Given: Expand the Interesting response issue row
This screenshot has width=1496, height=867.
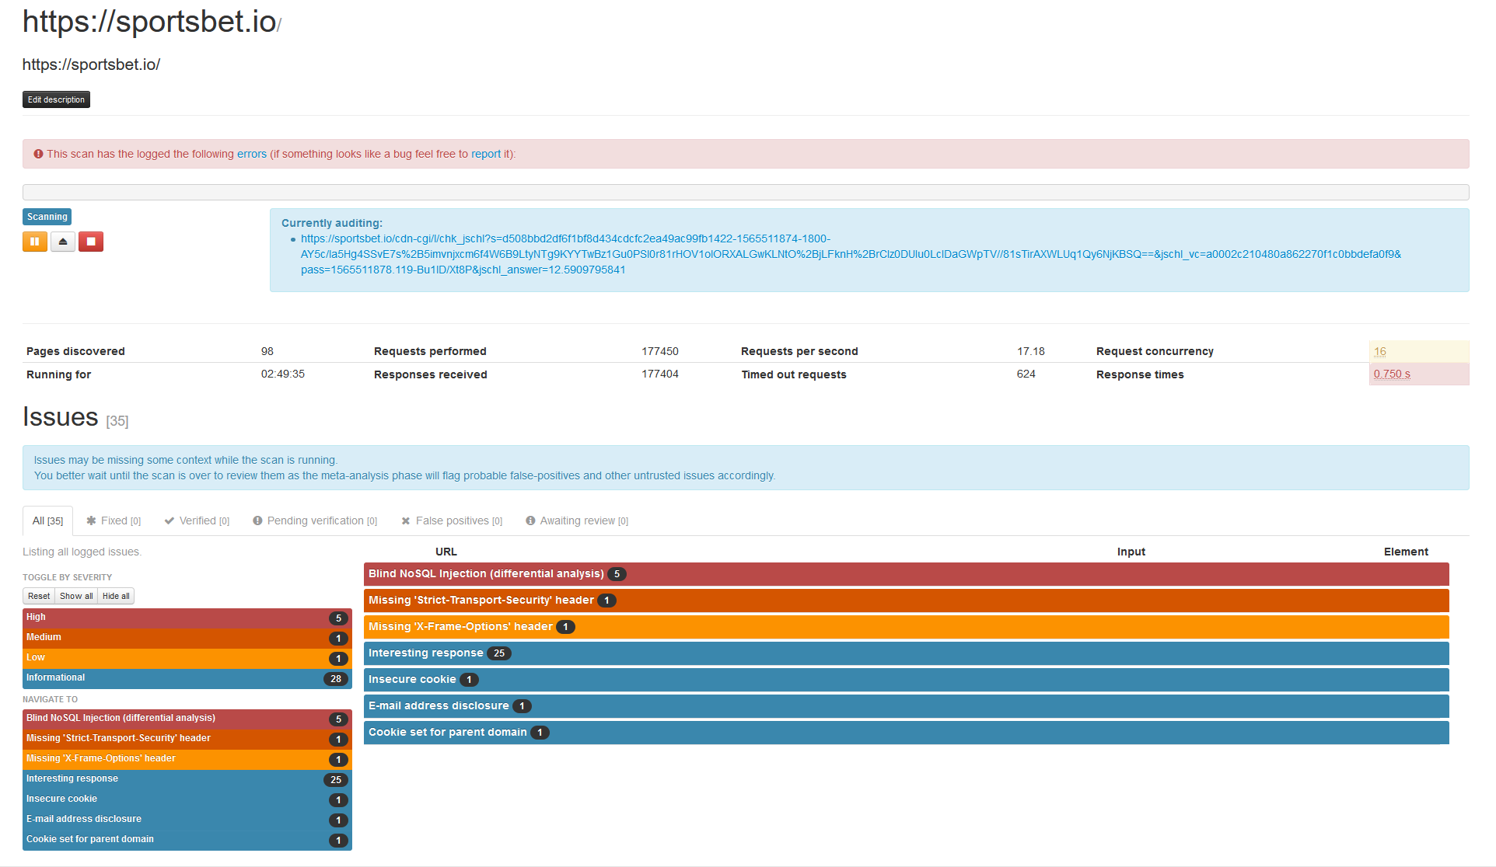Looking at the screenshot, I should click(x=907, y=653).
